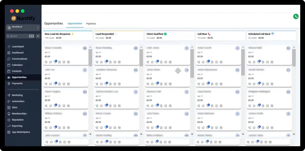Open notes icon on M3 card in New Lead No Response
Screen dimensions: 305x151
coord(60,106)
